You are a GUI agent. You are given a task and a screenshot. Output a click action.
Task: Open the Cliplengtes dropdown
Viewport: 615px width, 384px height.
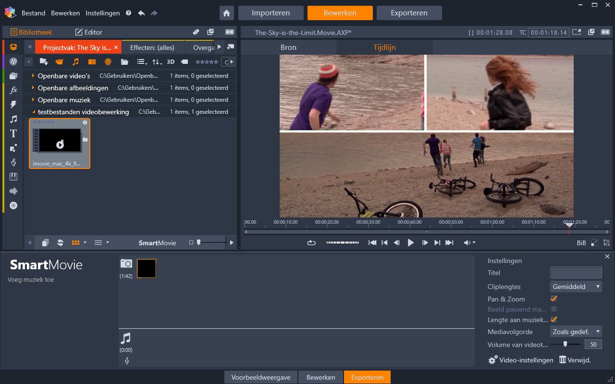576,287
